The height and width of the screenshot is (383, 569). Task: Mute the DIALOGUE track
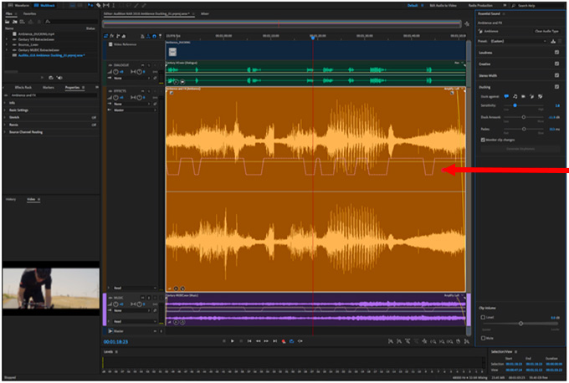[142, 65]
